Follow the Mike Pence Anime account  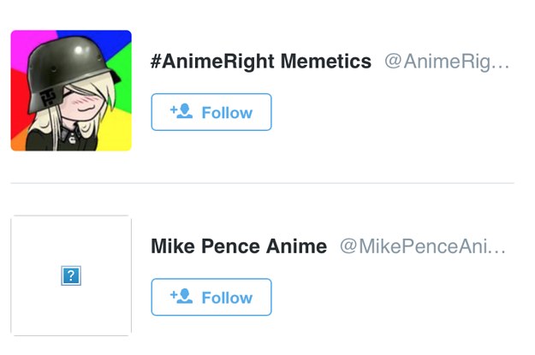(211, 297)
